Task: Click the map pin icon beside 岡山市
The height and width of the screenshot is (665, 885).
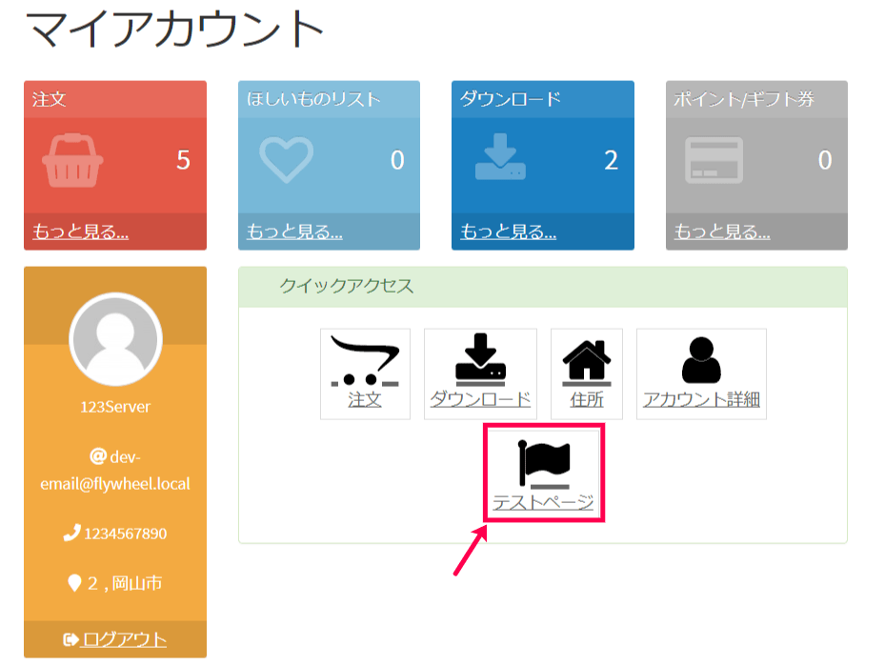Action: 74,582
